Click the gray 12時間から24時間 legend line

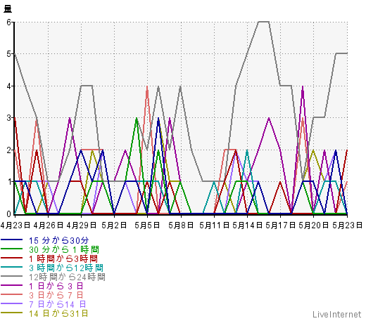pos(12,276)
